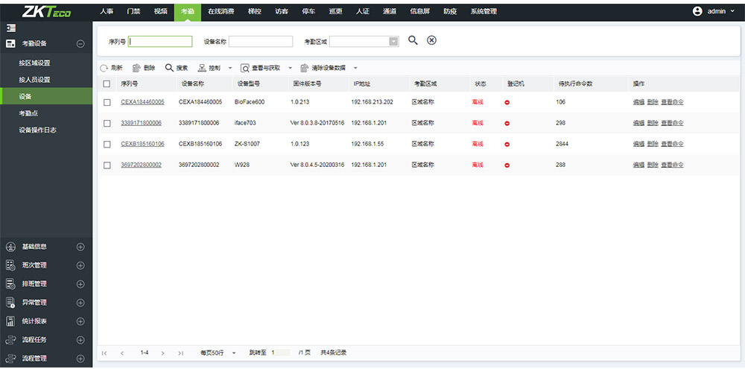745x369 pixels.
Task: Collapse the sidebar using the top menu icon
Action: point(11,28)
